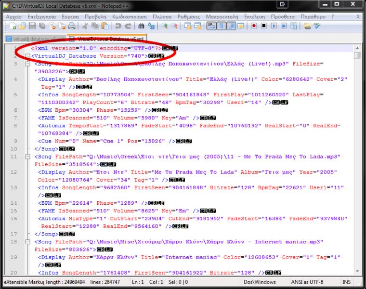Select the VirtualDJ Local Database v6.xml tab
The height and width of the screenshot is (289, 366).
click(107, 39)
